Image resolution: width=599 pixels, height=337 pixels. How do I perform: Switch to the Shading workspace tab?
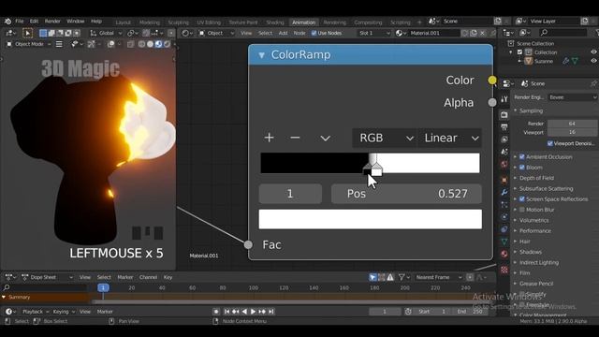click(275, 22)
